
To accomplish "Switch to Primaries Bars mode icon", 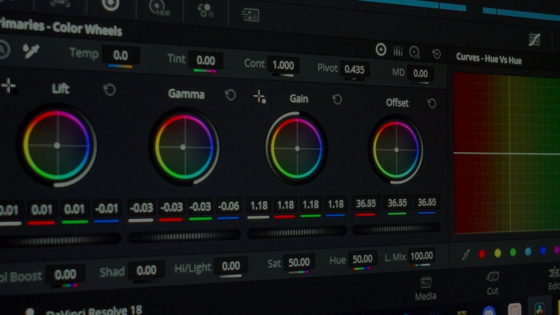I will (x=398, y=51).
